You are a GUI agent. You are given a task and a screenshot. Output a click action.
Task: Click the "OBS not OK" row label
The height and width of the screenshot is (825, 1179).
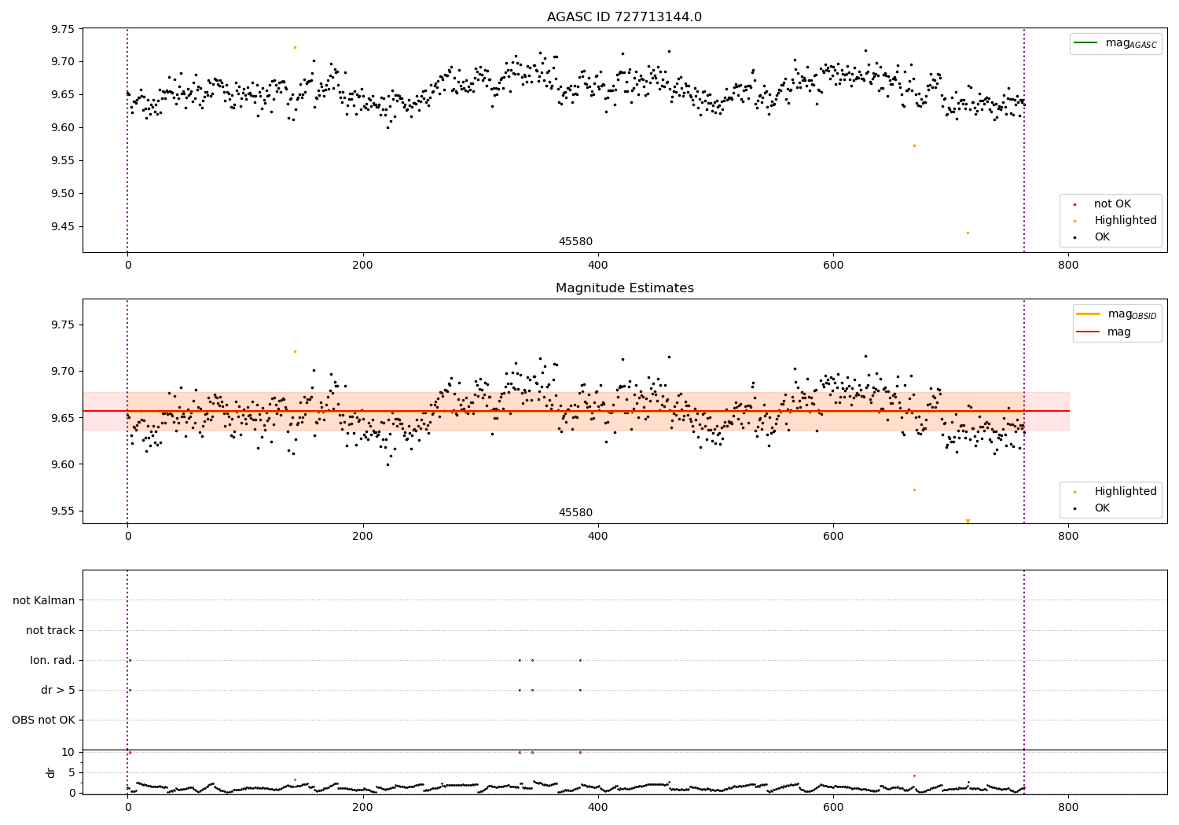tap(43, 720)
